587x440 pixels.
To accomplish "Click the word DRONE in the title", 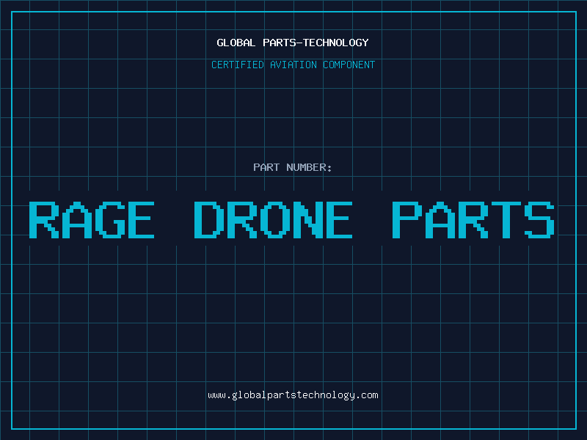I will click(273, 220).
